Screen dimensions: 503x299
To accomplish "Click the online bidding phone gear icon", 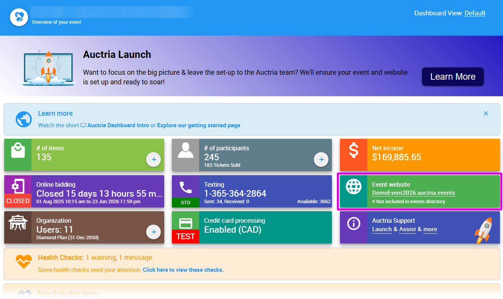I will 18,186.
